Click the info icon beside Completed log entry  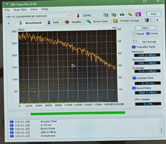tap(12, 136)
